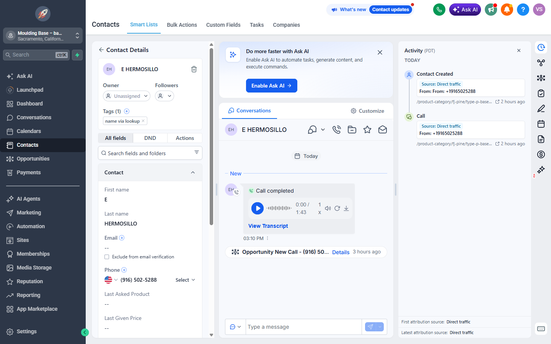Click the folder icon next to E HERMOSILLO
The height and width of the screenshot is (344, 551).
(x=352, y=130)
